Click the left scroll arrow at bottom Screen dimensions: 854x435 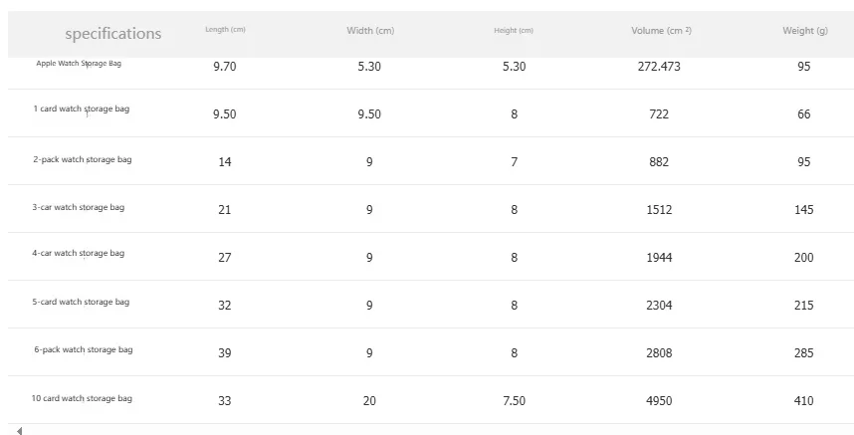[x=19, y=431]
